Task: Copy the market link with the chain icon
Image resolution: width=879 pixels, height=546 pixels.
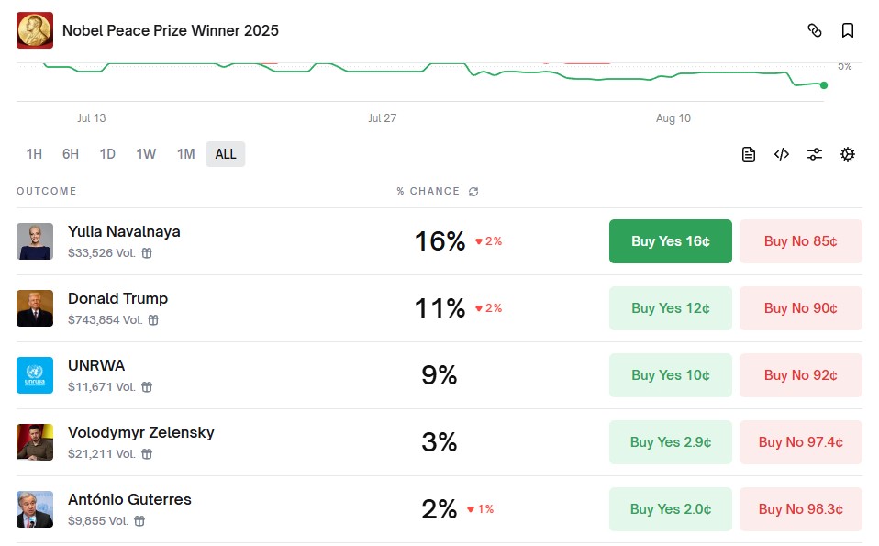Action: [815, 30]
